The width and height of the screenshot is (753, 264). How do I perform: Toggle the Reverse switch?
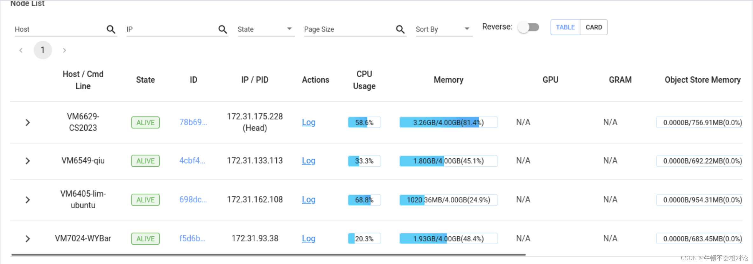pos(529,27)
